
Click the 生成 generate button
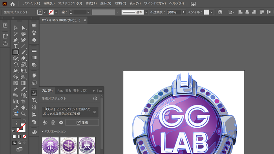82,122
